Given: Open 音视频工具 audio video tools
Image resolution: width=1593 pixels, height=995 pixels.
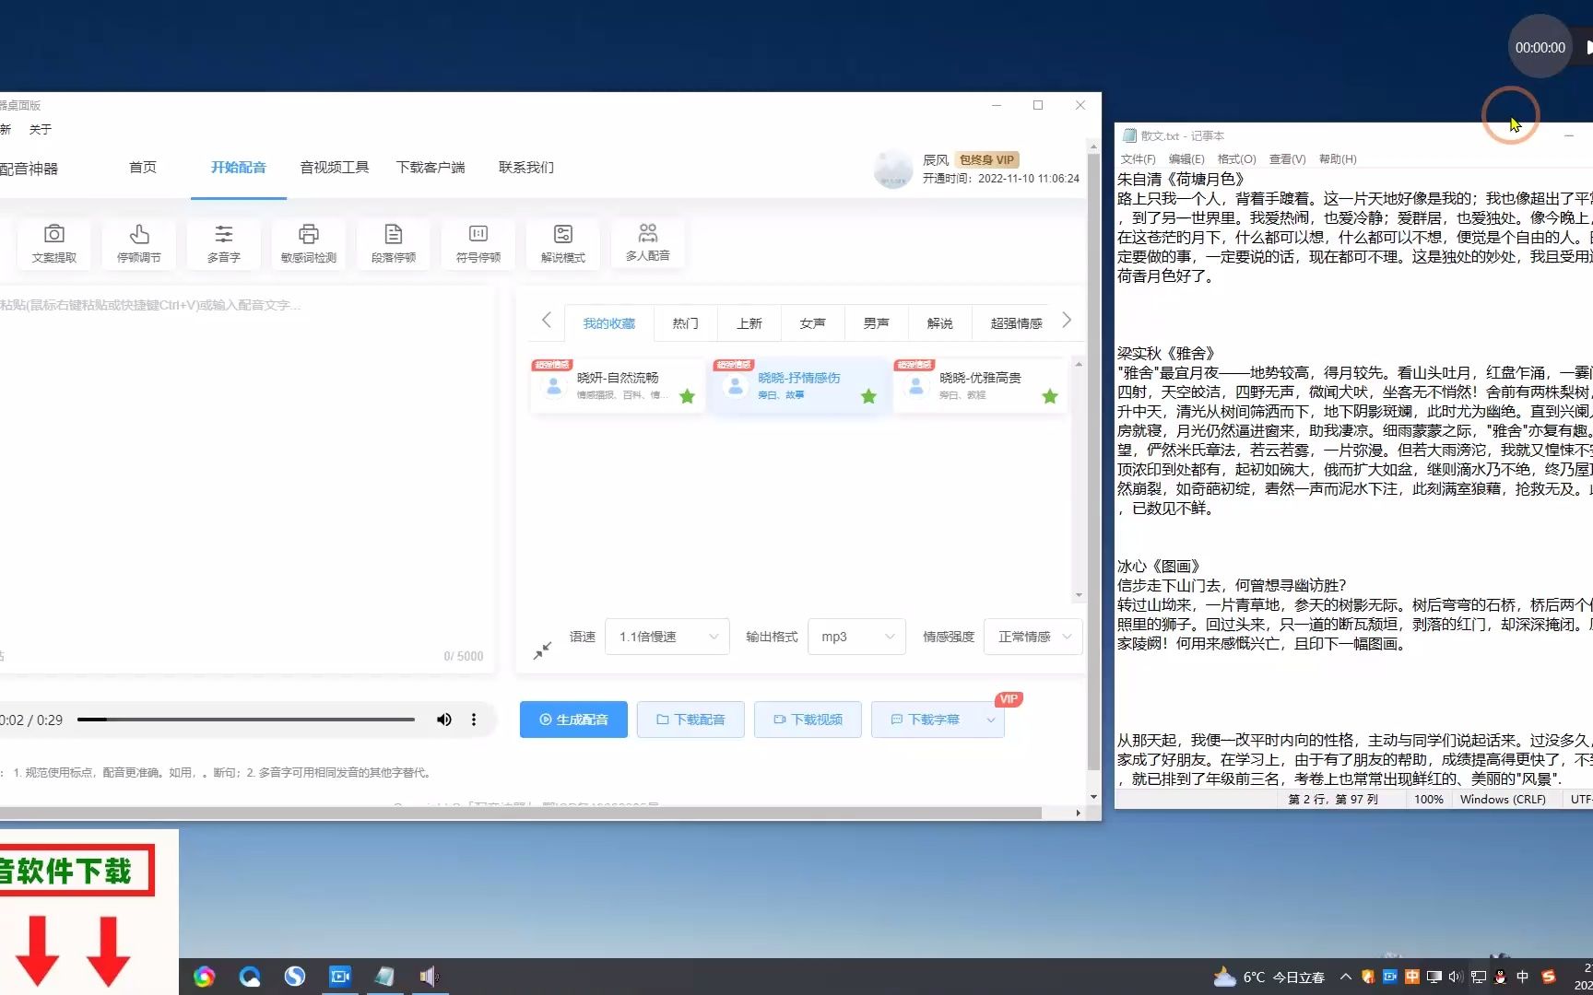Looking at the screenshot, I should coord(335,167).
